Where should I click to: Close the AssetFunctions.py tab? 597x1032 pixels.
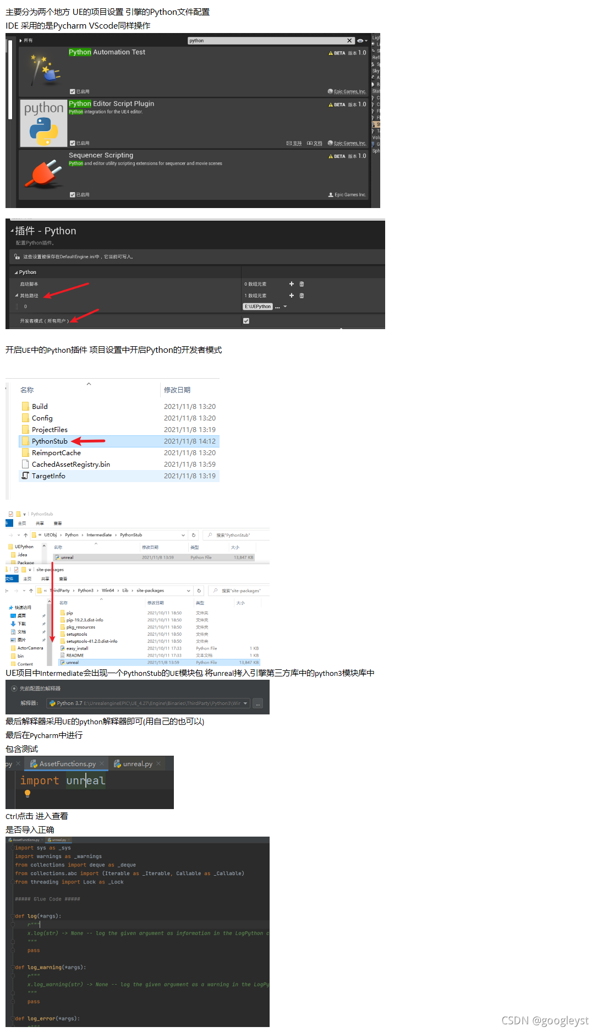pyautogui.click(x=102, y=764)
